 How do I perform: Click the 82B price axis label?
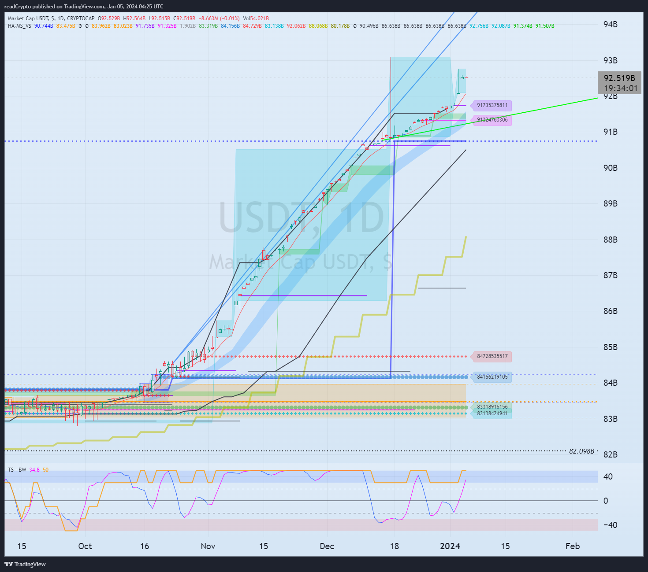point(611,454)
